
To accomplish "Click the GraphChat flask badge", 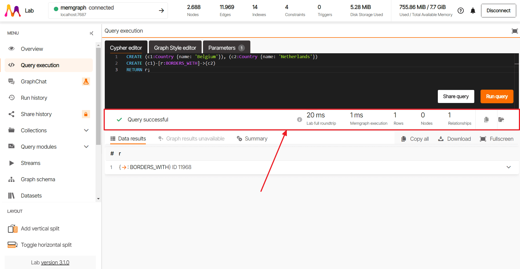I will click(x=86, y=82).
